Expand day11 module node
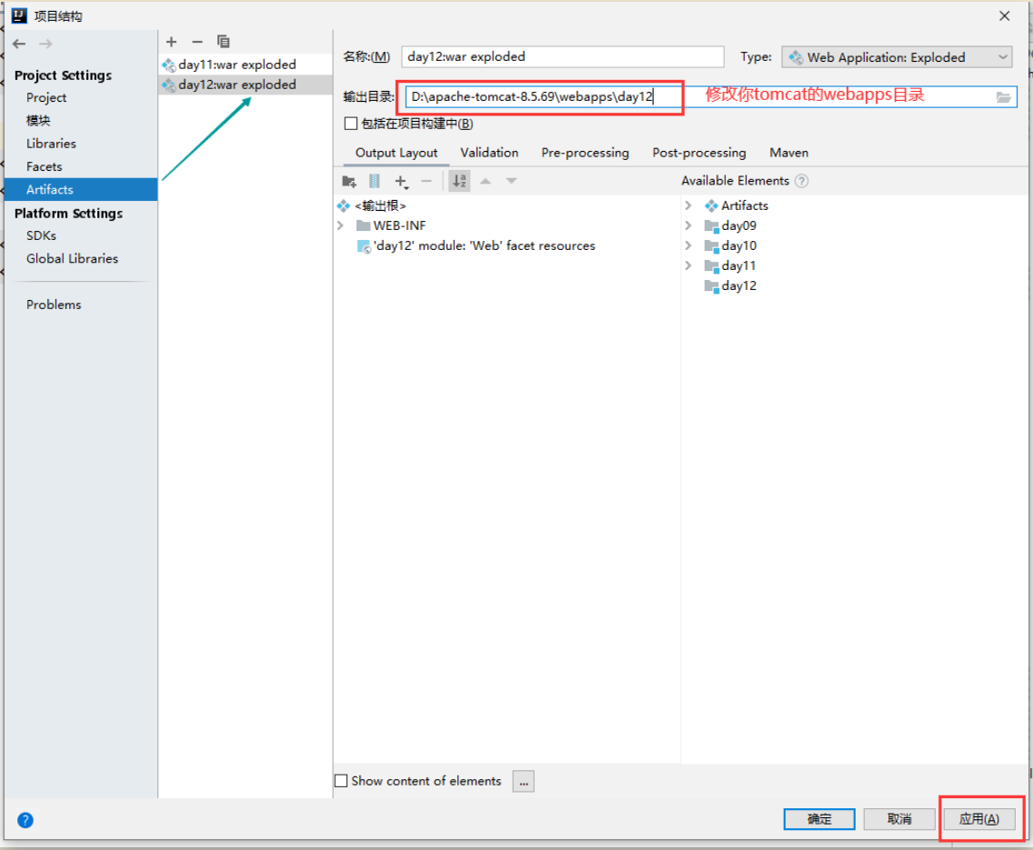The width and height of the screenshot is (1033, 850). pos(688,266)
